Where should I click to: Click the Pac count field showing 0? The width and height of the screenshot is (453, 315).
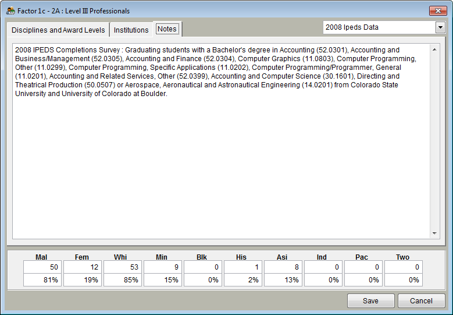tap(363, 267)
